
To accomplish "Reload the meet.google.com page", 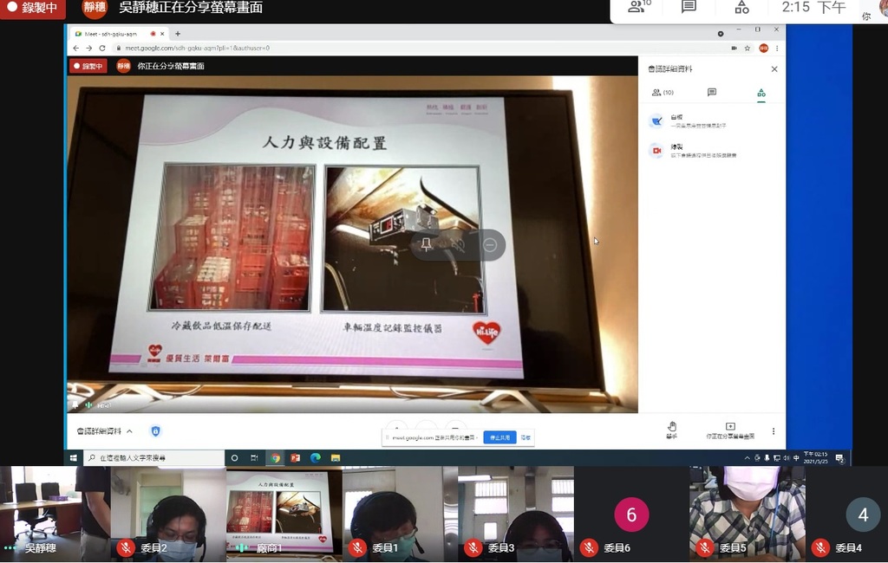I will (102, 49).
